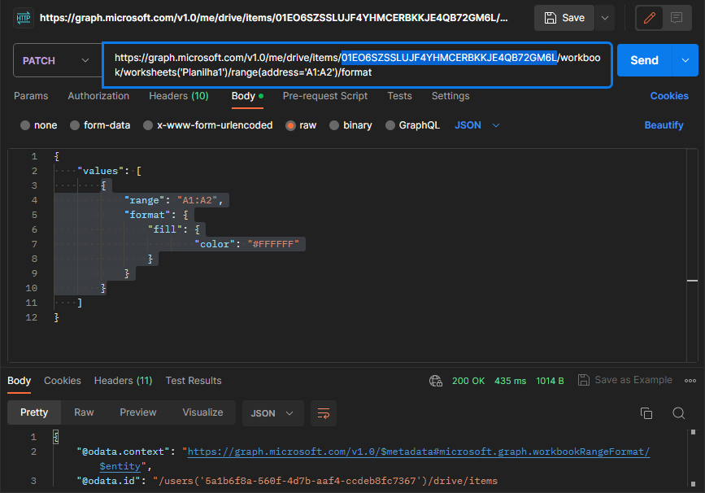The height and width of the screenshot is (493, 705).
Task: Open the comments panel icon
Action: [677, 18]
